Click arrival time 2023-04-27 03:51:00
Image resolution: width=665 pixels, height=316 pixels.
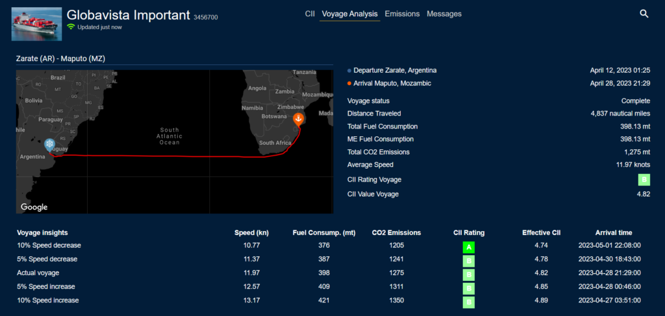[x=609, y=300]
